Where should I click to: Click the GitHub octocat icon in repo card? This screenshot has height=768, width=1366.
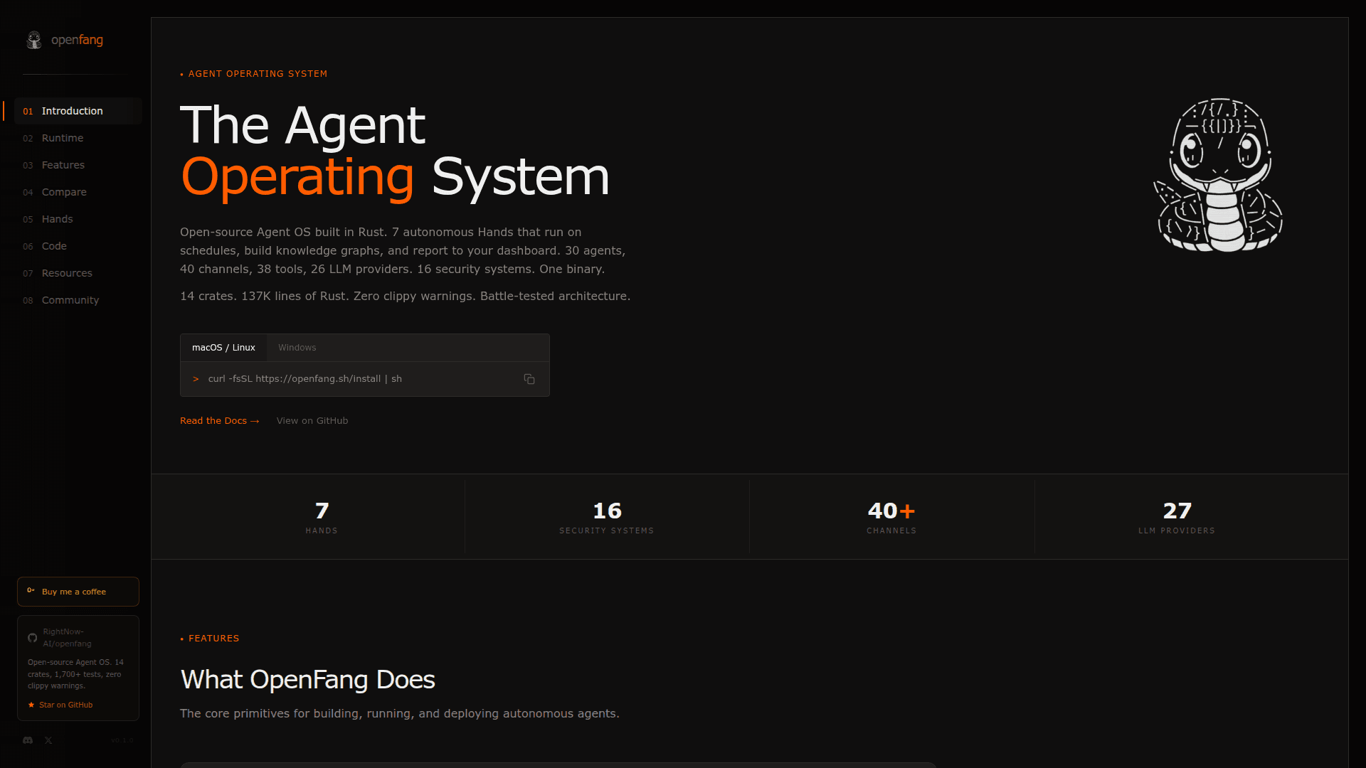pos(33,638)
